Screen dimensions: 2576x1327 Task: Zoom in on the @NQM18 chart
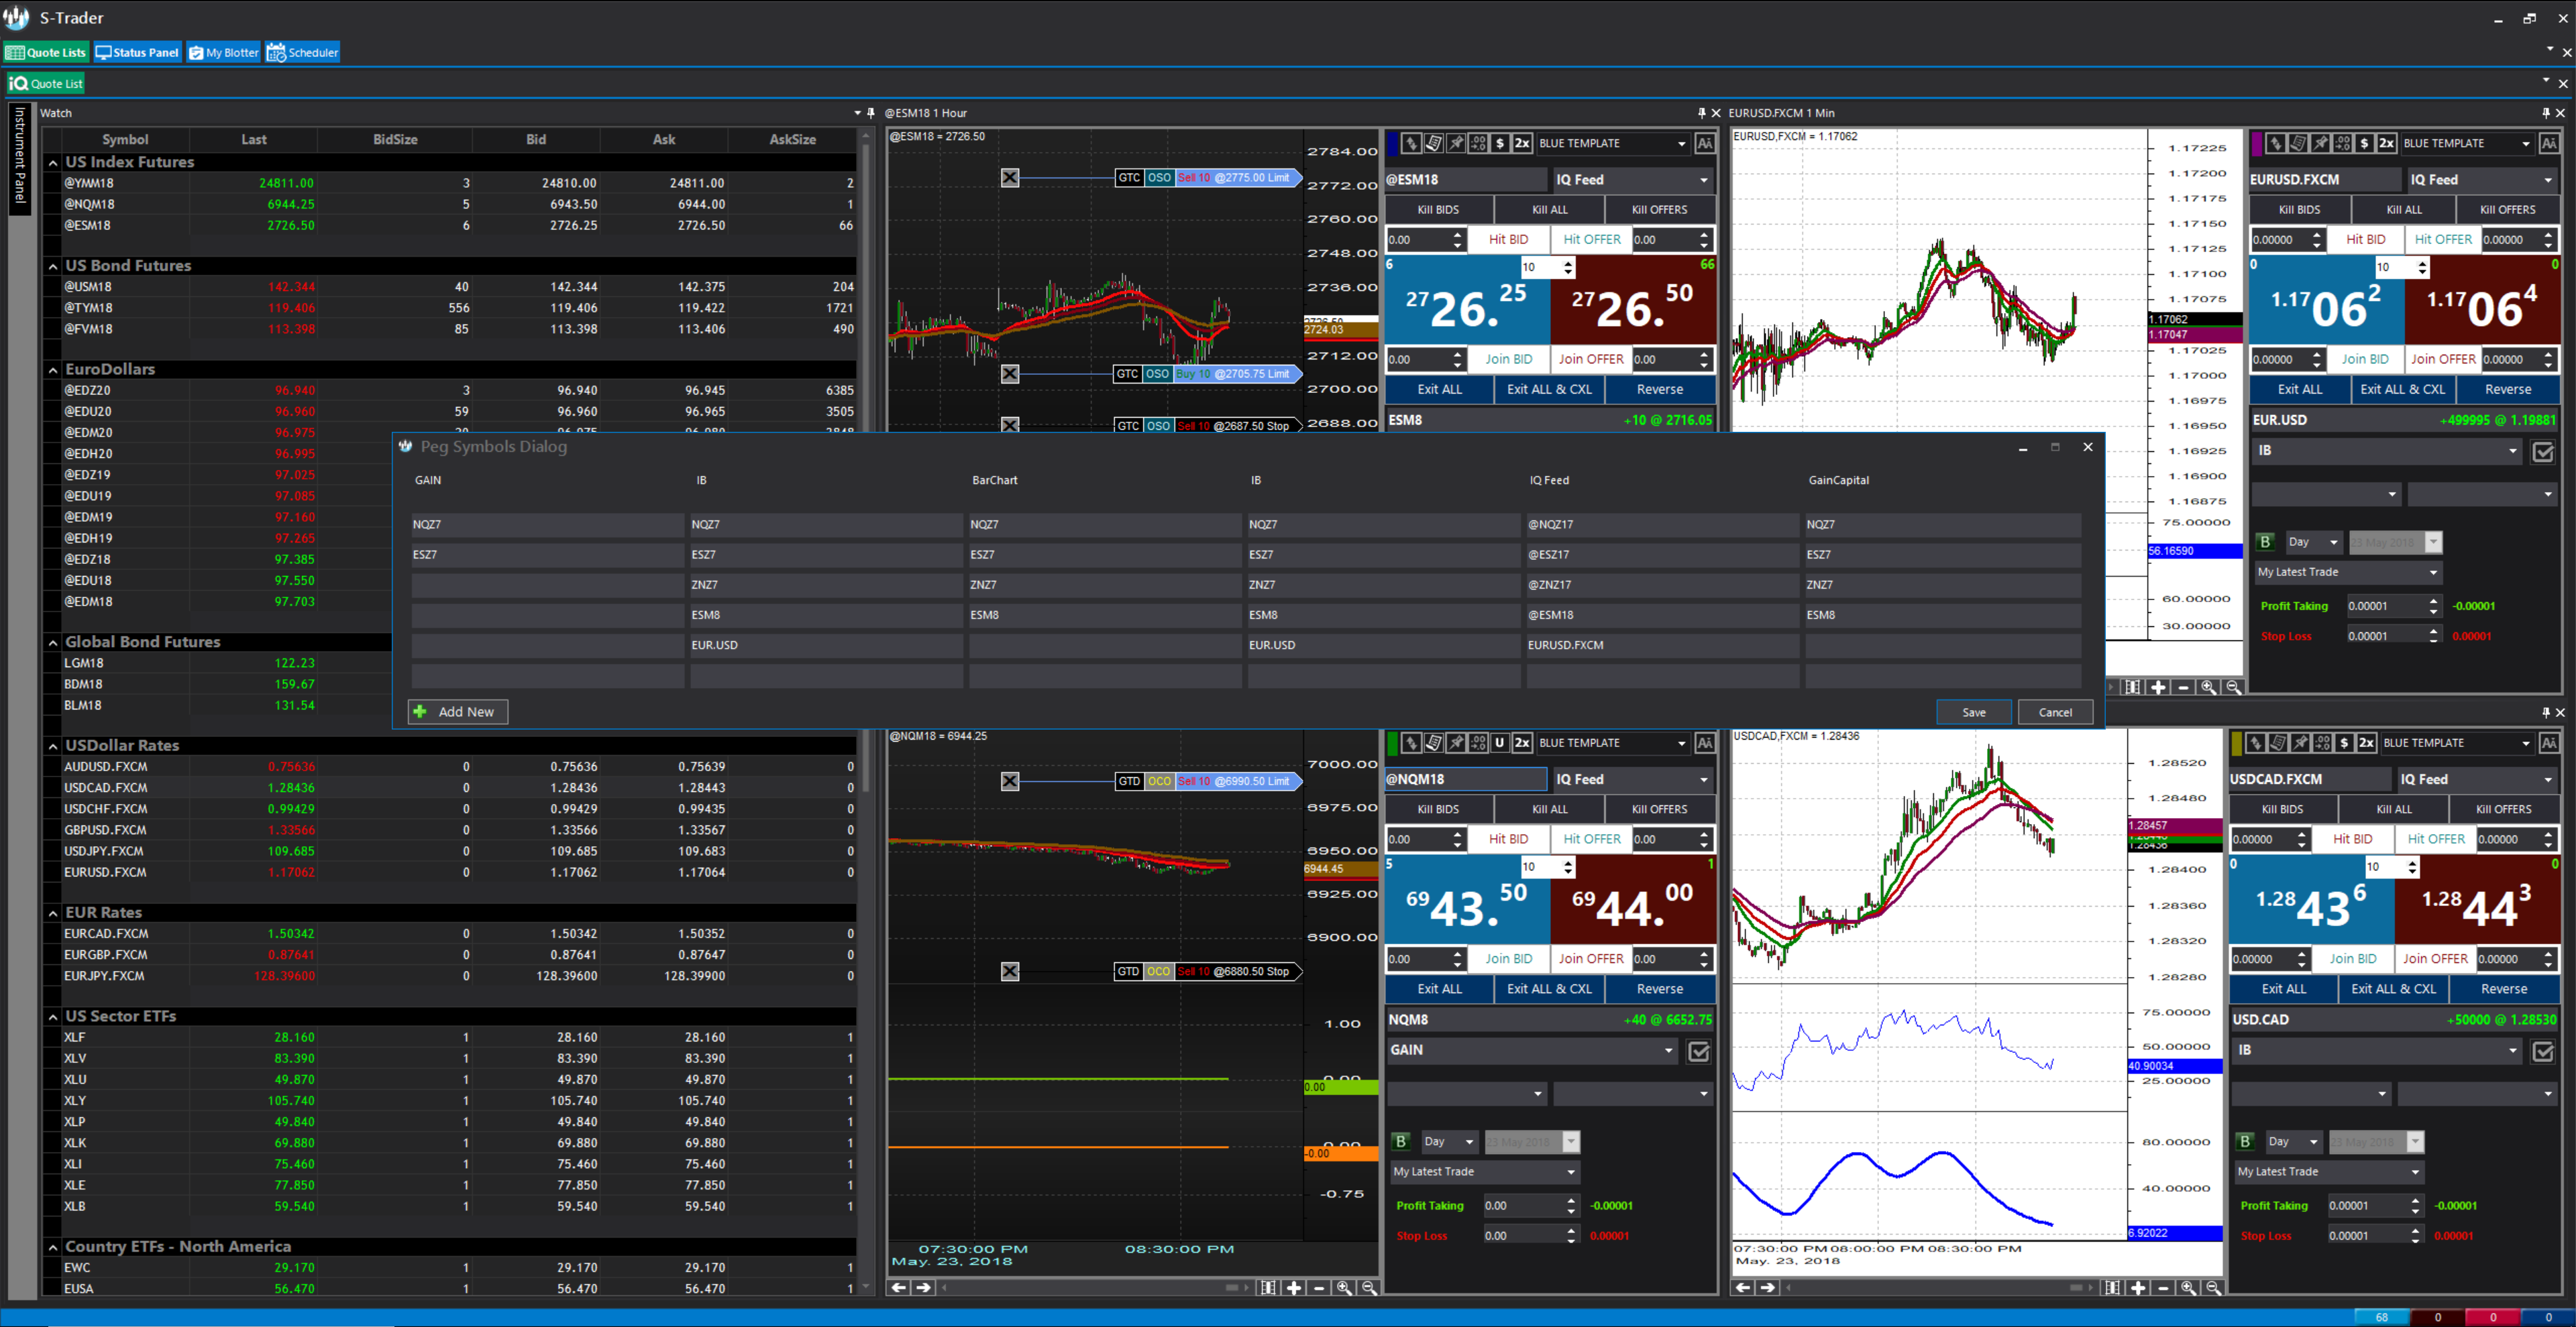tap(1344, 1288)
